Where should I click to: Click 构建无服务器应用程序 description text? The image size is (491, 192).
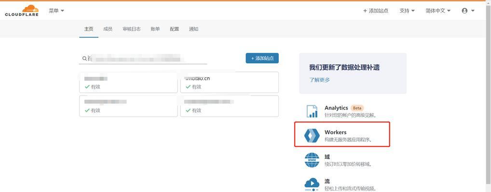click(x=349, y=140)
